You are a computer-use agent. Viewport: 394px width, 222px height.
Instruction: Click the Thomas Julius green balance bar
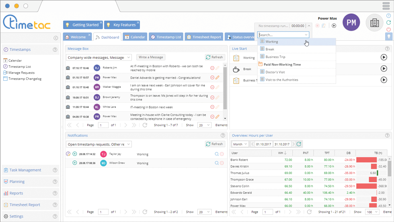pos(378,173)
